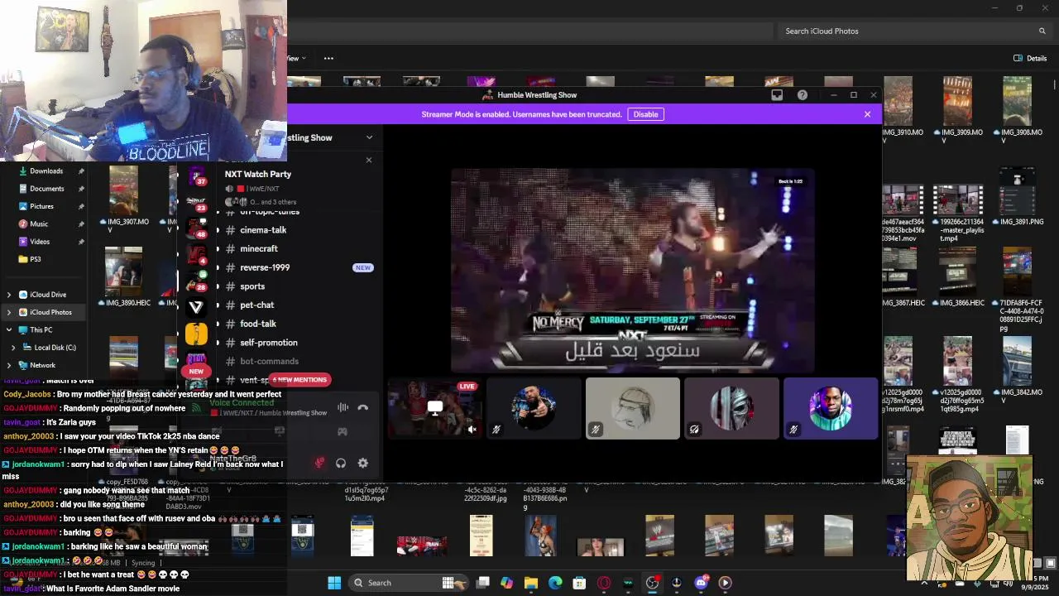Switch to Discord on the taskbar
The width and height of the screenshot is (1059, 596).
pos(702,583)
